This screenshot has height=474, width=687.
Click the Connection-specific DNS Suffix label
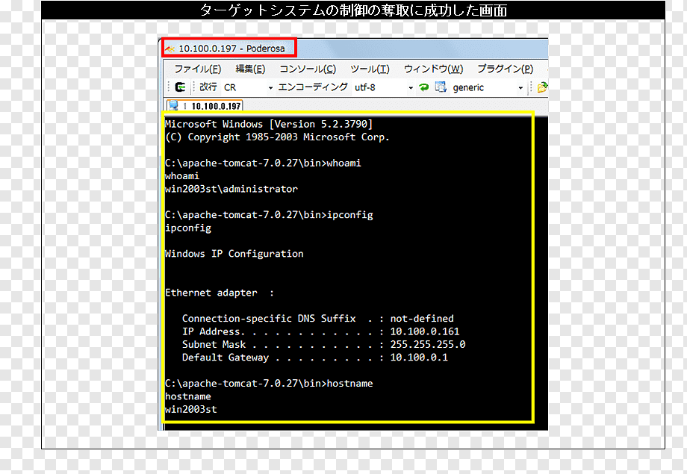coord(269,319)
